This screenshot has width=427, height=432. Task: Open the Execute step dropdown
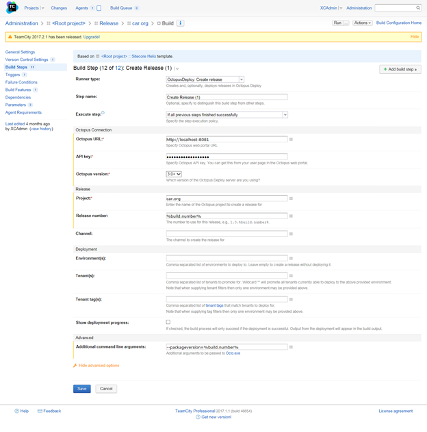click(x=227, y=114)
